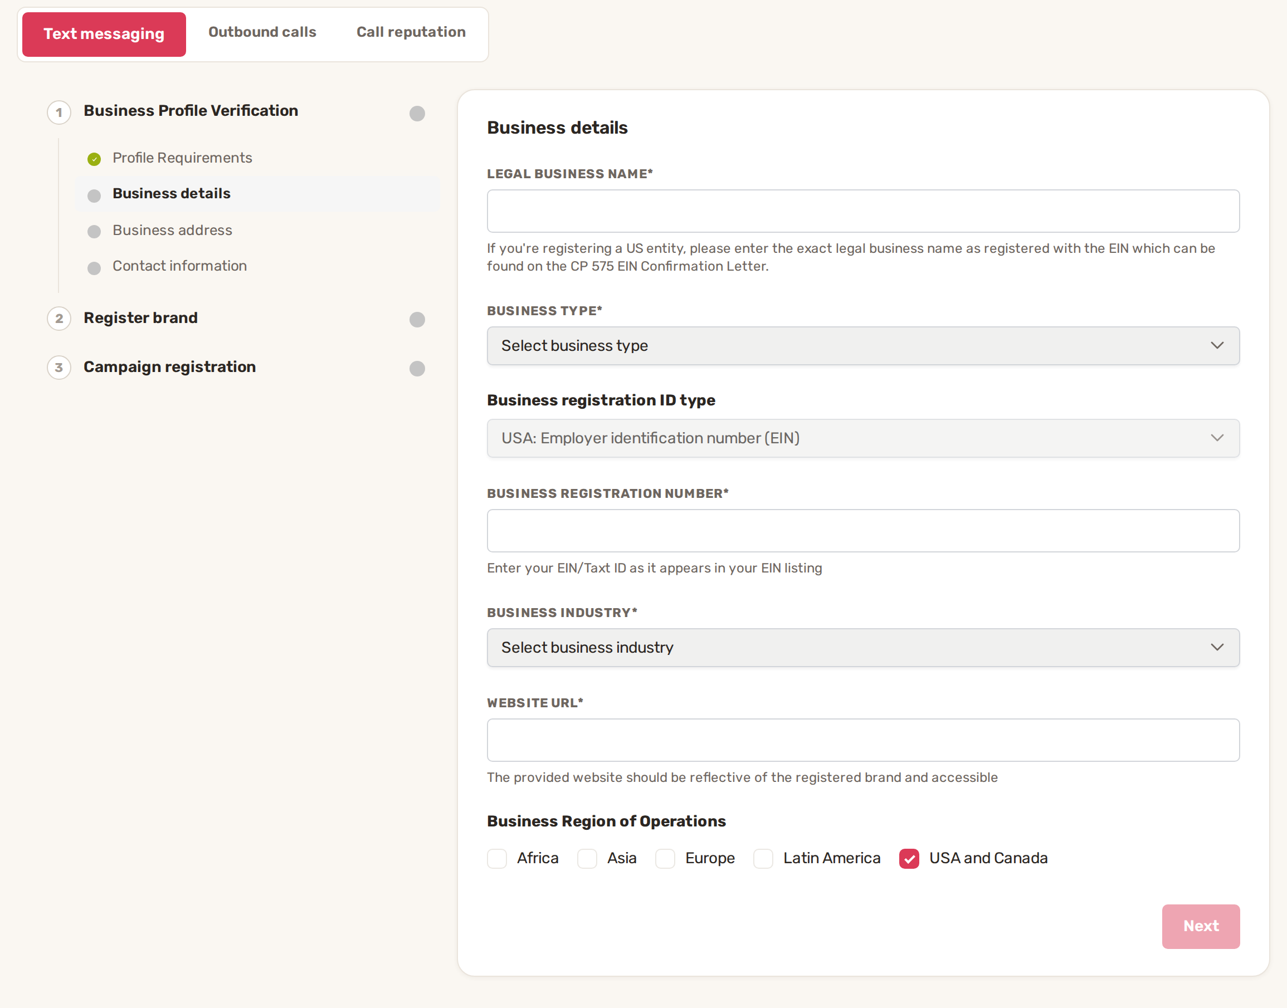Click the status dot for Register brand
Viewport: 1287px width, 1008px height.
[x=417, y=319]
